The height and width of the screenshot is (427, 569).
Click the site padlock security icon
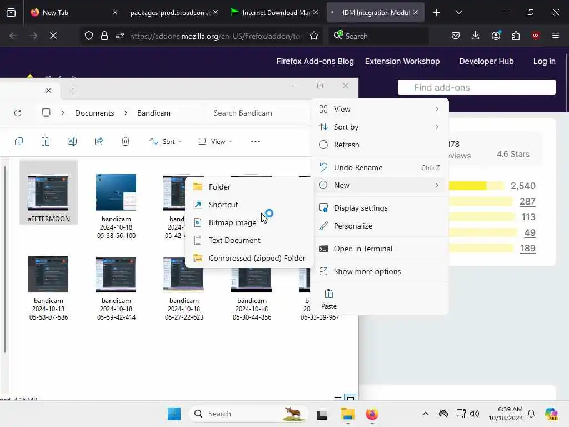pos(104,36)
